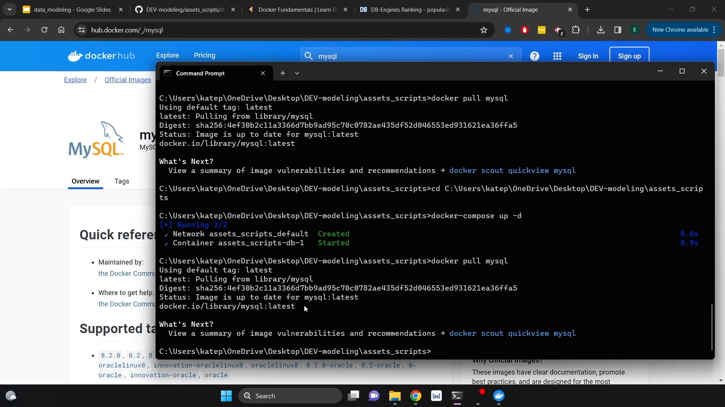The image size is (725, 407).
Task: View site information icon in address bar
Action: click(81, 30)
